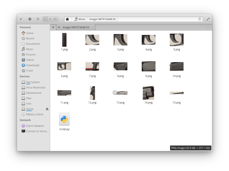The height and width of the screenshot is (171, 229).
Task: Close the Image1487915648.54 tab
Action: (59, 27)
